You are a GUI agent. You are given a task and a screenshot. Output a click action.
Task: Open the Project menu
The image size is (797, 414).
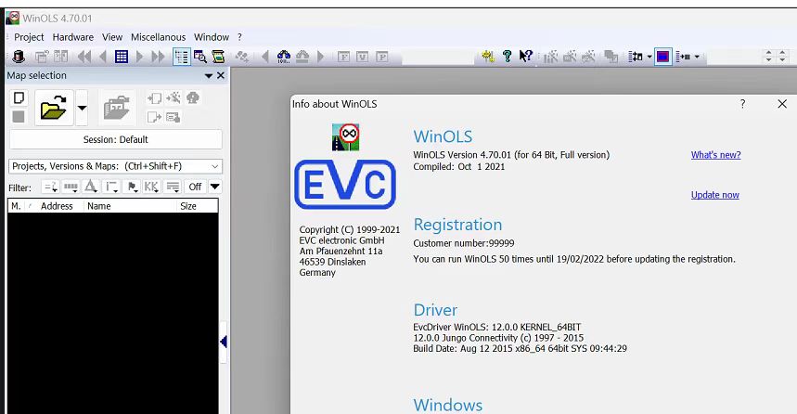pyautogui.click(x=29, y=37)
